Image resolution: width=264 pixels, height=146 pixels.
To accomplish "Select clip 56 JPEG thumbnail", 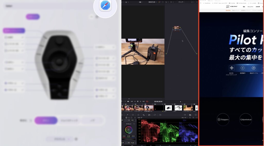I will [x=168, y=108].
